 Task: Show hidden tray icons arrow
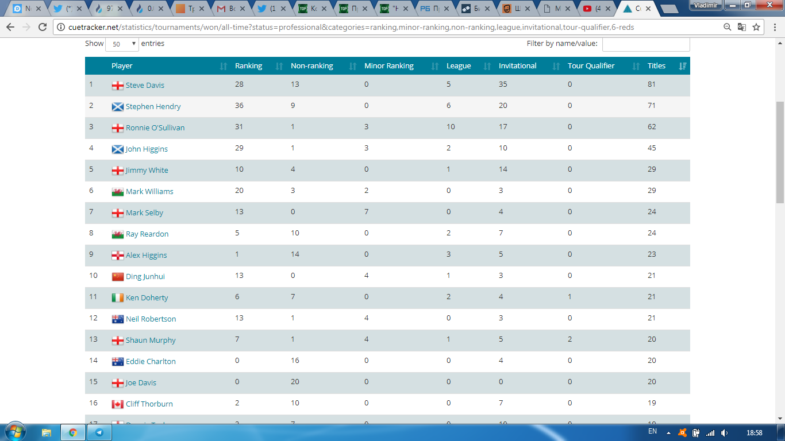pyautogui.click(x=668, y=433)
